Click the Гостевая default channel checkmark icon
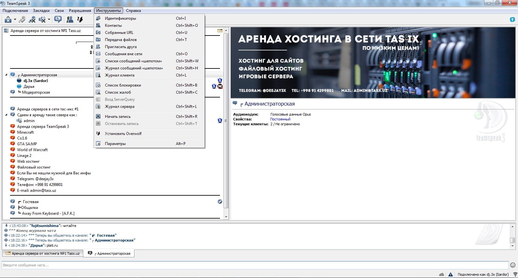The image size is (518, 278). [220, 201]
